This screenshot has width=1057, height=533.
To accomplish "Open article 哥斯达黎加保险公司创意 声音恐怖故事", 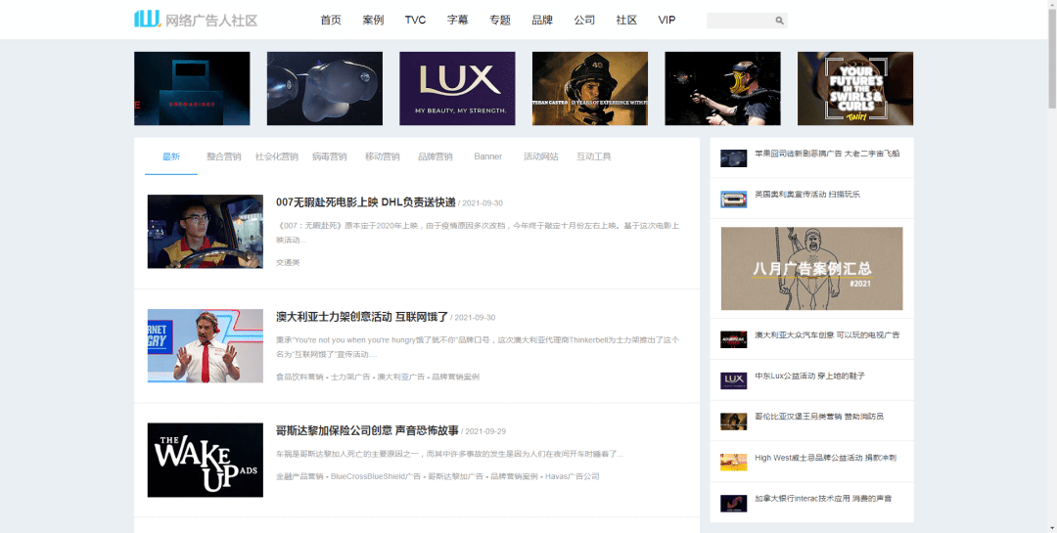I will click(367, 430).
